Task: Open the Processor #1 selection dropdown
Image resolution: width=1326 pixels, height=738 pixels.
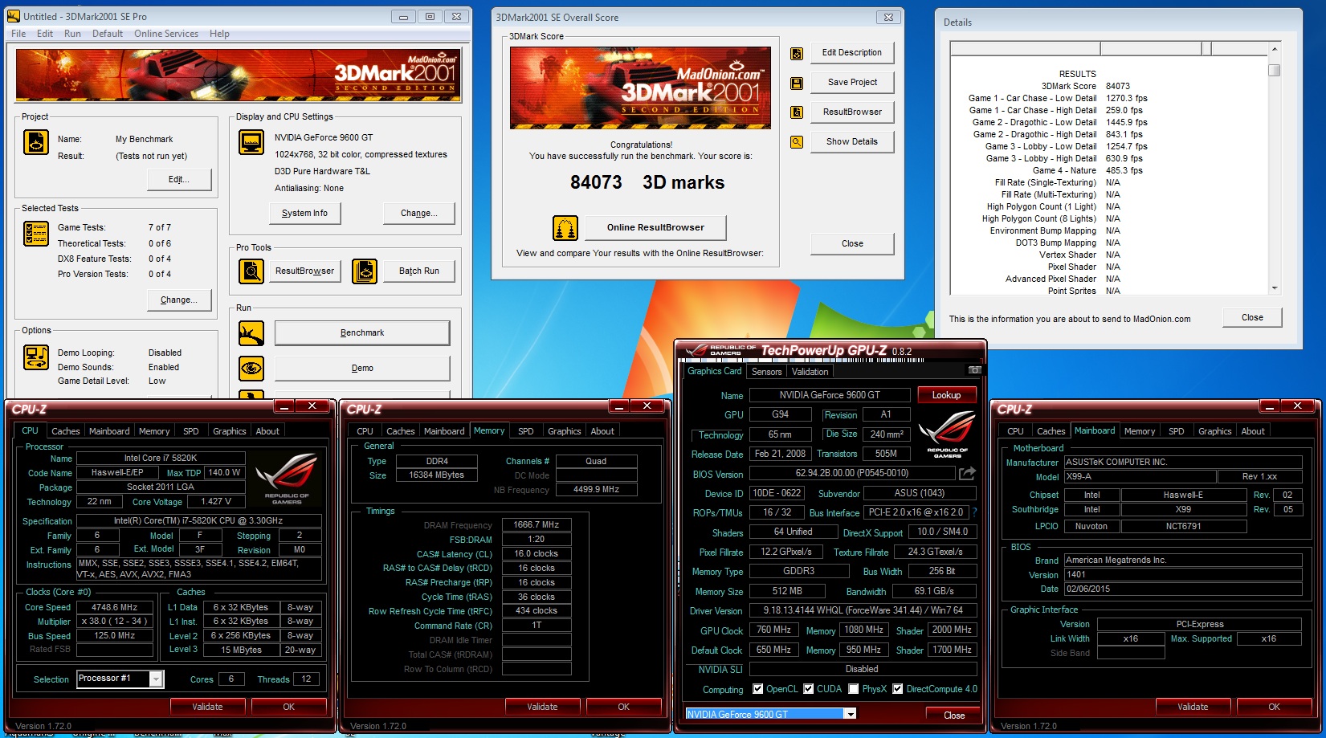Action: (157, 679)
